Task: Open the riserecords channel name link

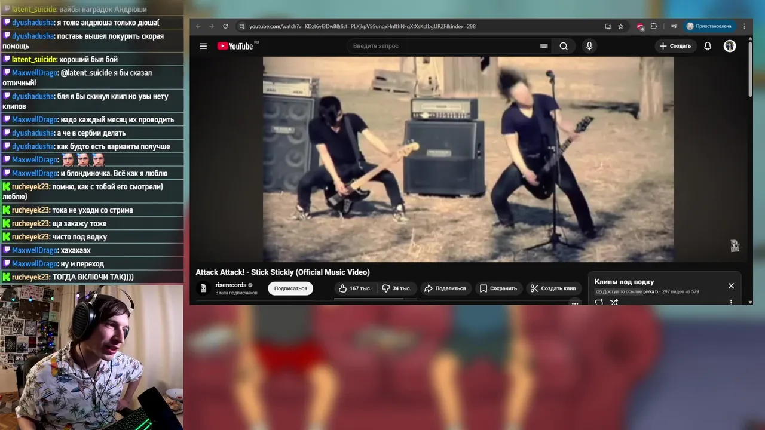Action: click(x=231, y=285)
